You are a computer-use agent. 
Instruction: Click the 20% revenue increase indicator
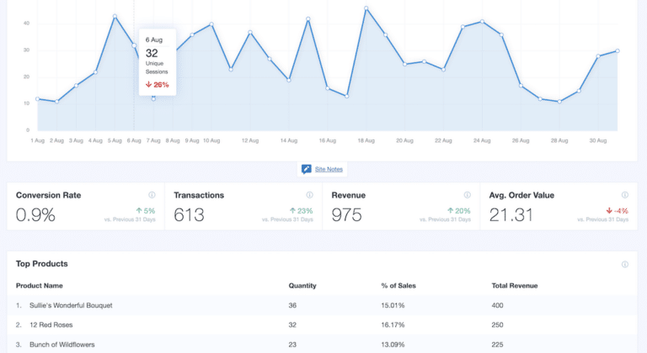point(459,211)
